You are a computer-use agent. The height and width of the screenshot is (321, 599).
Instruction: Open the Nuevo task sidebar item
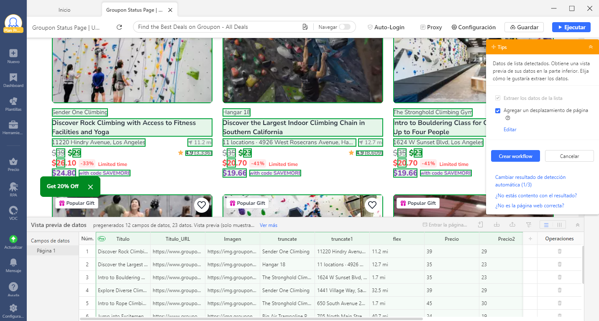[13, 56]
